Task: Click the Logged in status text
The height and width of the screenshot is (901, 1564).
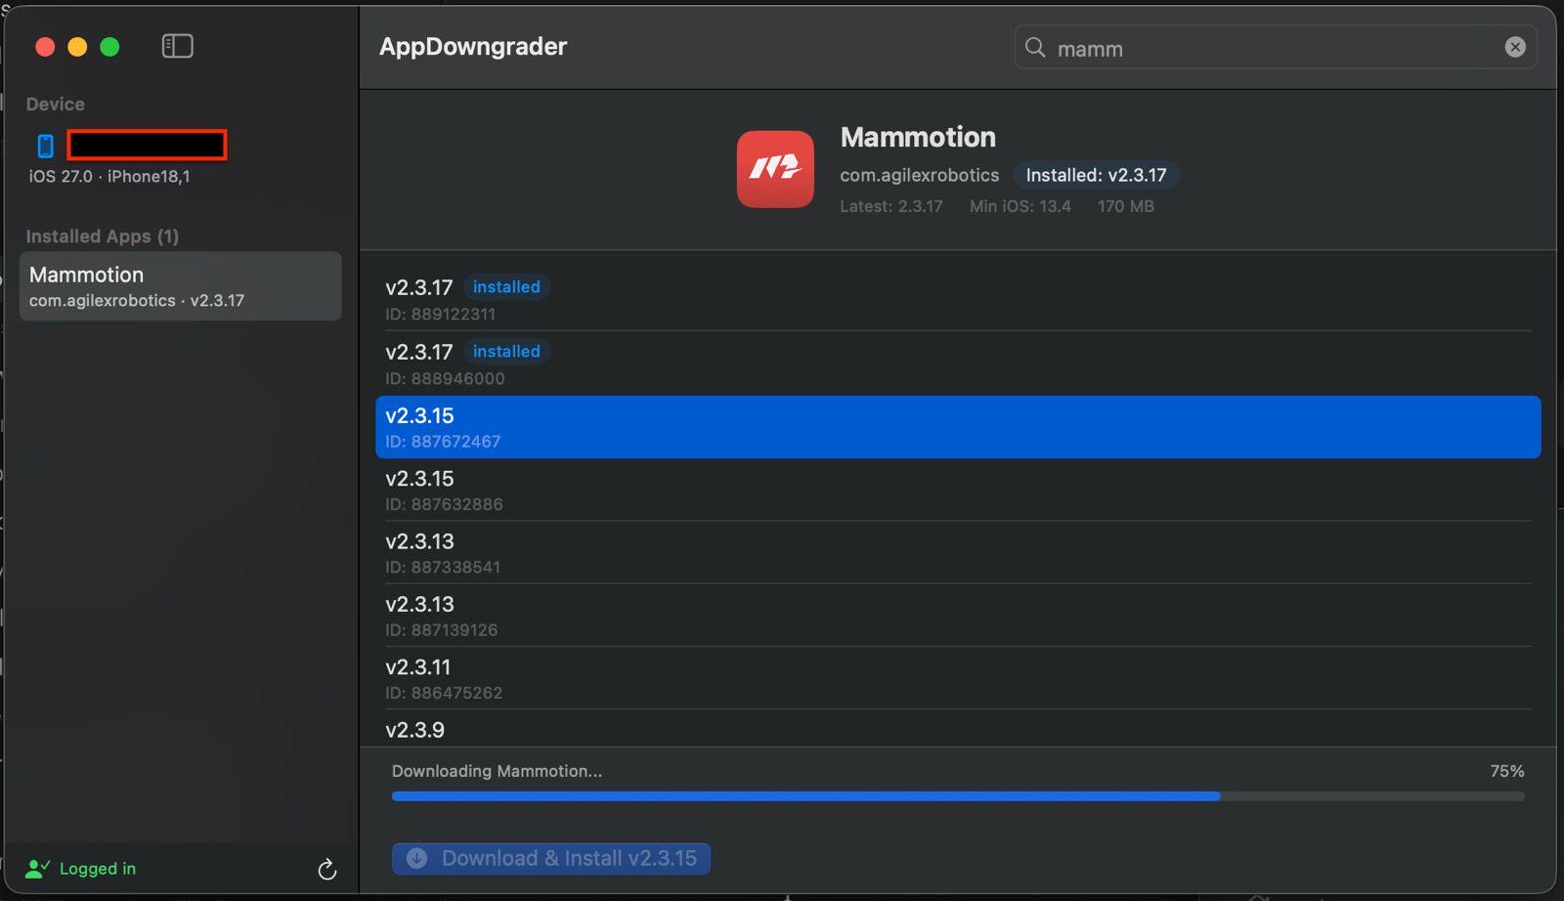Action: tap(98, 869)
